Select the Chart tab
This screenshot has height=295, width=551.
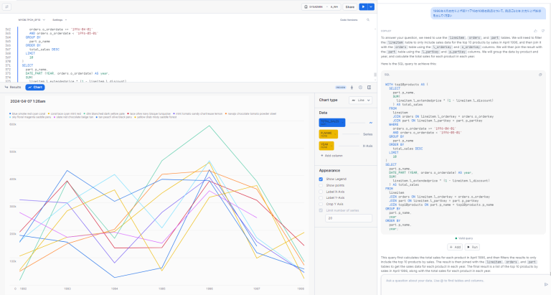34,87
